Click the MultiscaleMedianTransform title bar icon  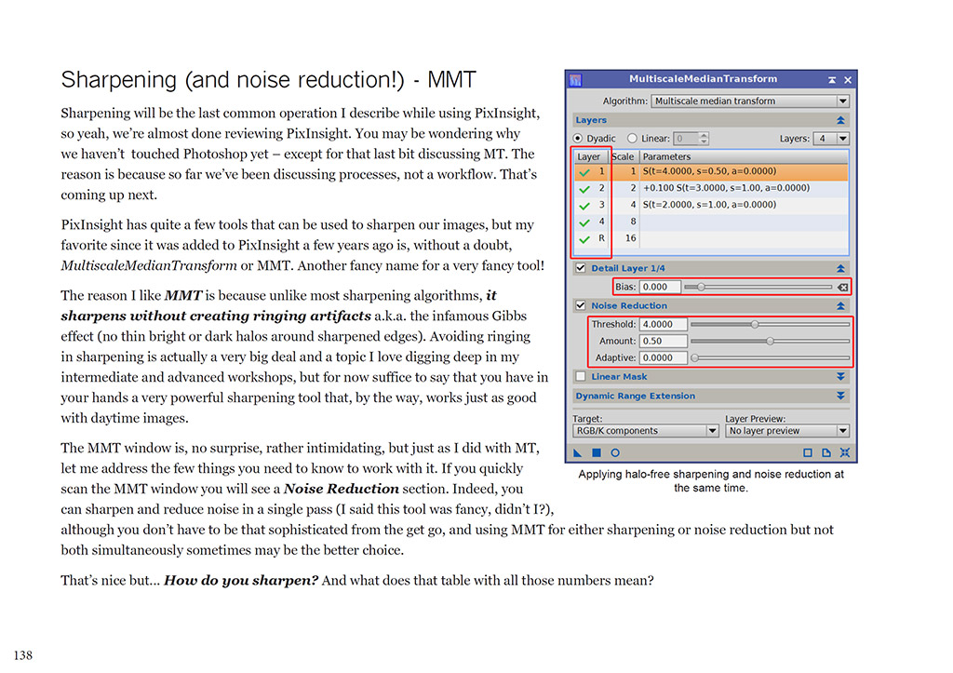575,80
